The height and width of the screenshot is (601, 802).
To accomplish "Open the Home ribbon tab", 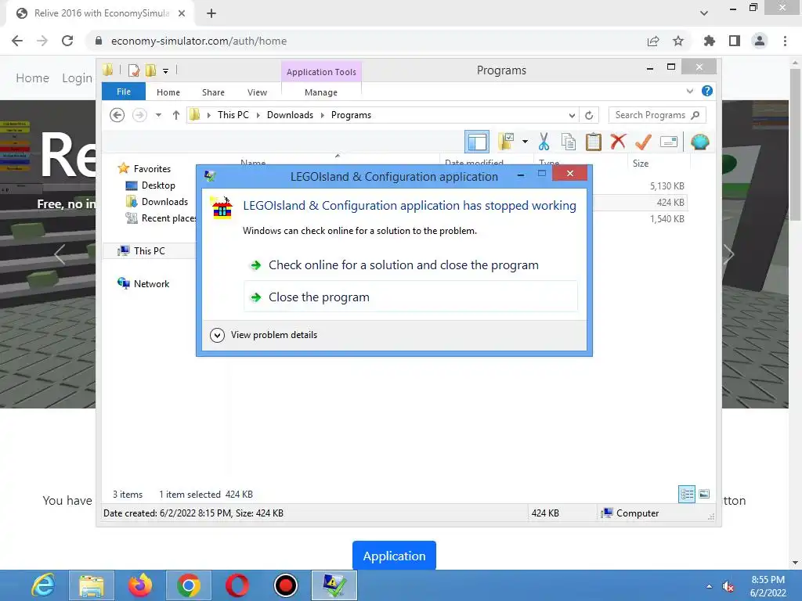I will click(168, 92).
